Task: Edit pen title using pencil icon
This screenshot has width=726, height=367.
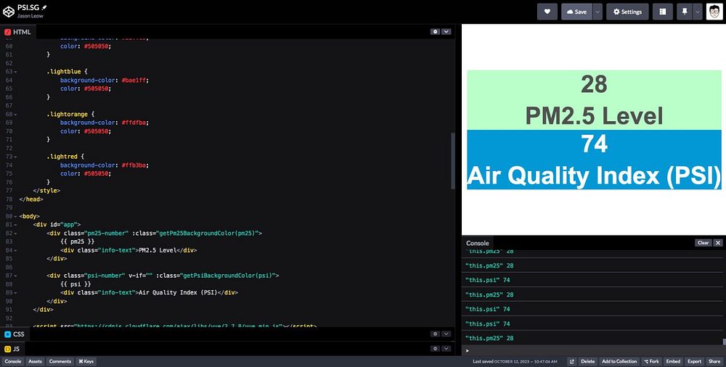Action: point(44,8)
